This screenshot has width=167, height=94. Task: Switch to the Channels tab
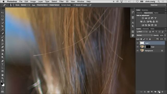pyautogui.click(x=146, y=29)
